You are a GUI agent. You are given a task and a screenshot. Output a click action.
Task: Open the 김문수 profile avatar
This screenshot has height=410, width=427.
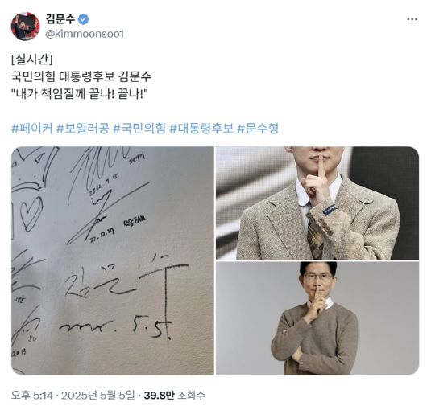click(x=25, y=27)
